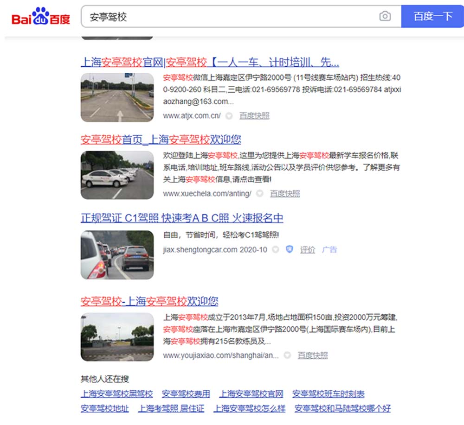
Task: Expand dropdown arrow next to www.youjiaxiao.com
Action: [287, 355]
